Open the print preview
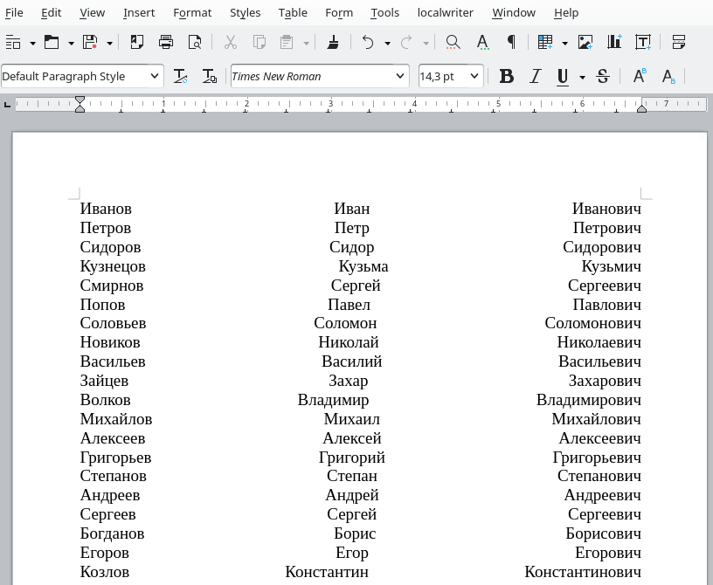Image resolution: width=713 pixels, height=585 pixels. pos(197,42)
